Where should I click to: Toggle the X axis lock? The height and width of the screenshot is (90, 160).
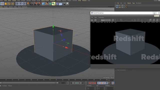coord(17,4)
